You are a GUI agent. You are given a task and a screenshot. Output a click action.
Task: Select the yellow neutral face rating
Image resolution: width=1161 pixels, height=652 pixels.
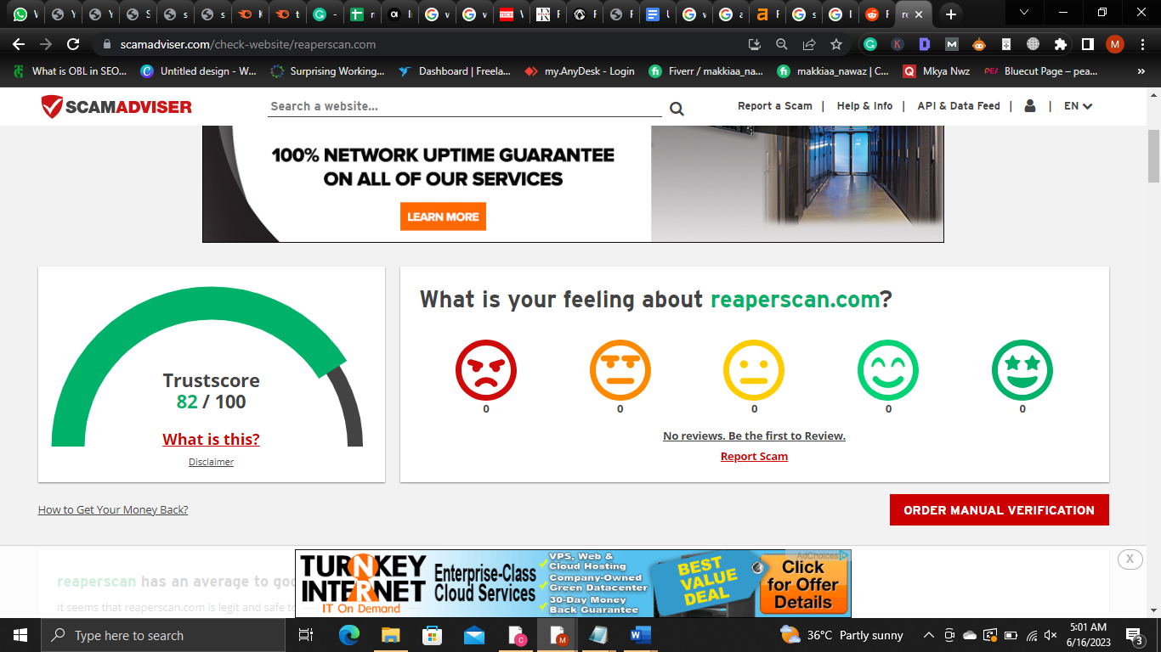tap(754, 370)
